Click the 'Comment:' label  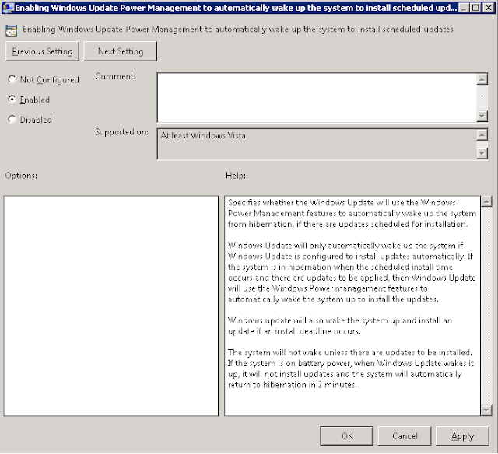(115, 76)
